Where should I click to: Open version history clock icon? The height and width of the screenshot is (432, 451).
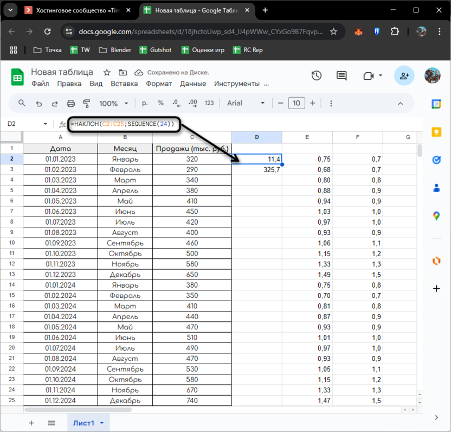[x=317, y=76]
